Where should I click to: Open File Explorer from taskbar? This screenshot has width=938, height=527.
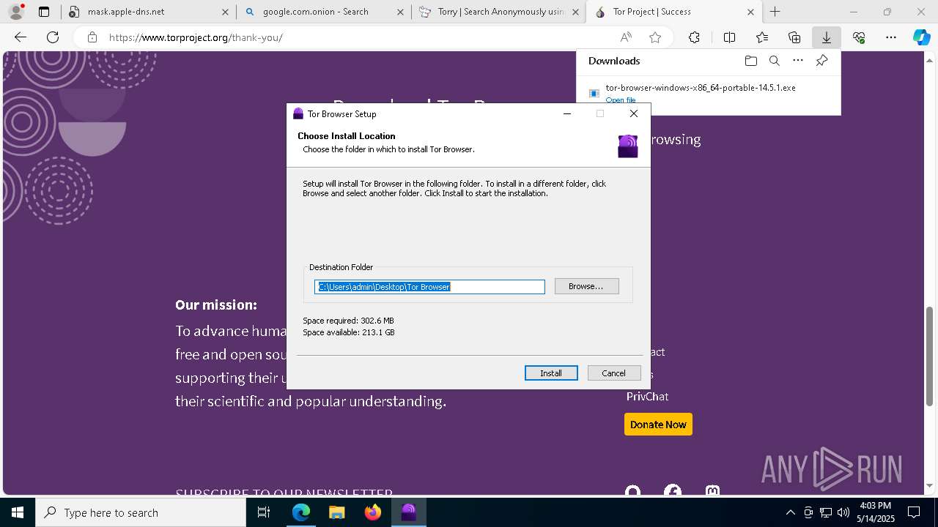(x=336, y=512)
